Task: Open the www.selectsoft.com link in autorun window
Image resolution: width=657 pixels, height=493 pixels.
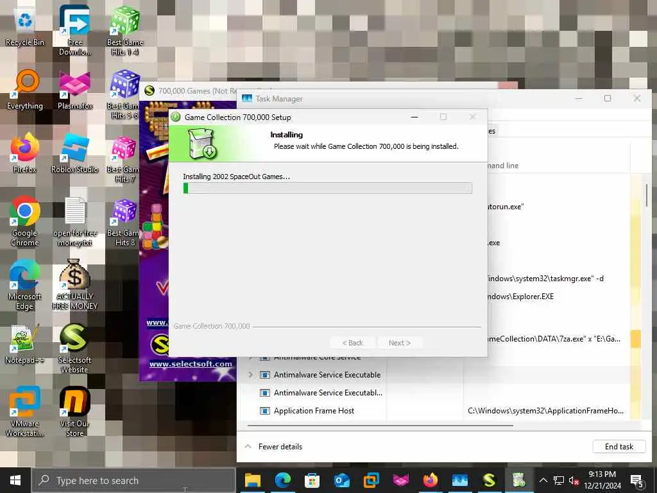Action: point(191,364)
